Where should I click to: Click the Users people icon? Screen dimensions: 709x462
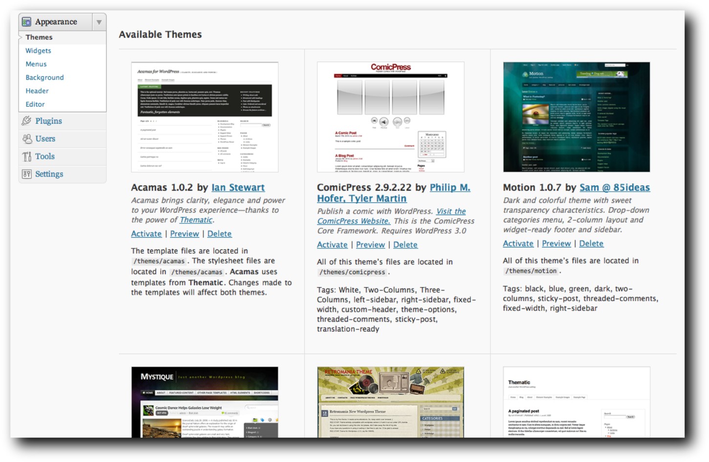point(27,139)
